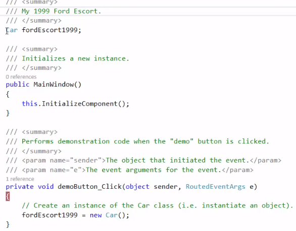Click the MainWindow constructor name
This screenshot has height=231, width=296.
(x=54, y=85)
